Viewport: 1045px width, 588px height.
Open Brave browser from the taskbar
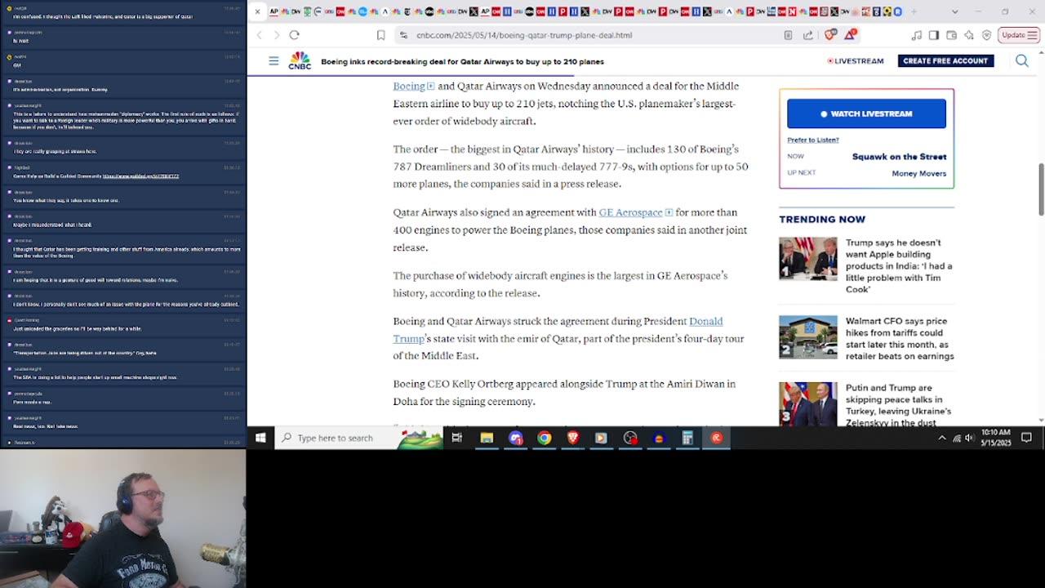point(572,438)
